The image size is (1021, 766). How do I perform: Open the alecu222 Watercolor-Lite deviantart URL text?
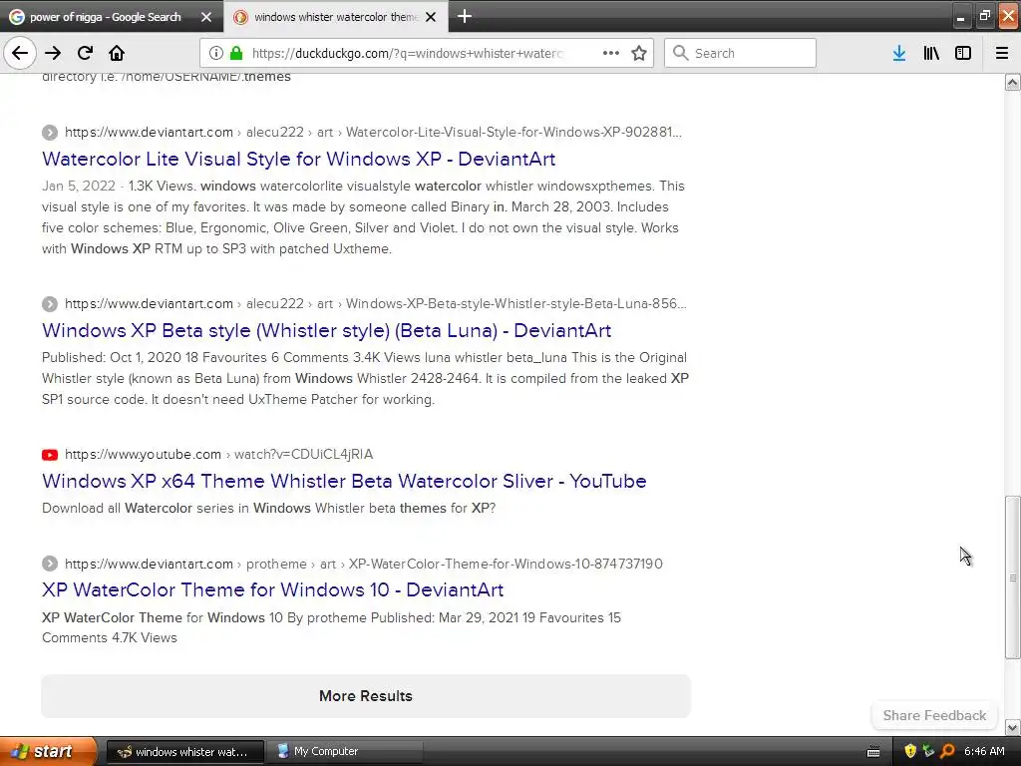pyautogui.click(x=373, y=133)
